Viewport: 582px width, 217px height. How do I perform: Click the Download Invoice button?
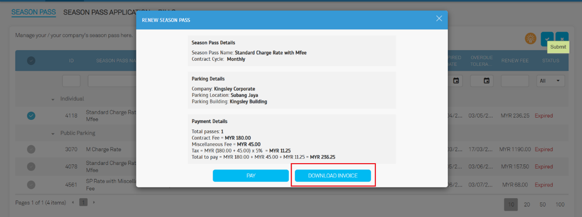332,176
